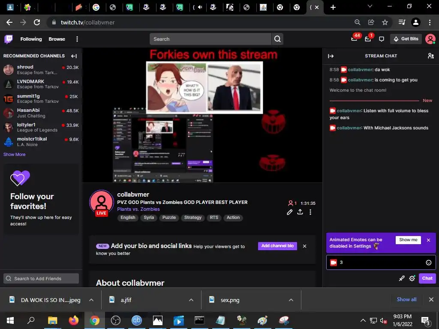Open Chrome tab search dropdown arrow
The height and width of the screenshot is (329, 439).
370,6
